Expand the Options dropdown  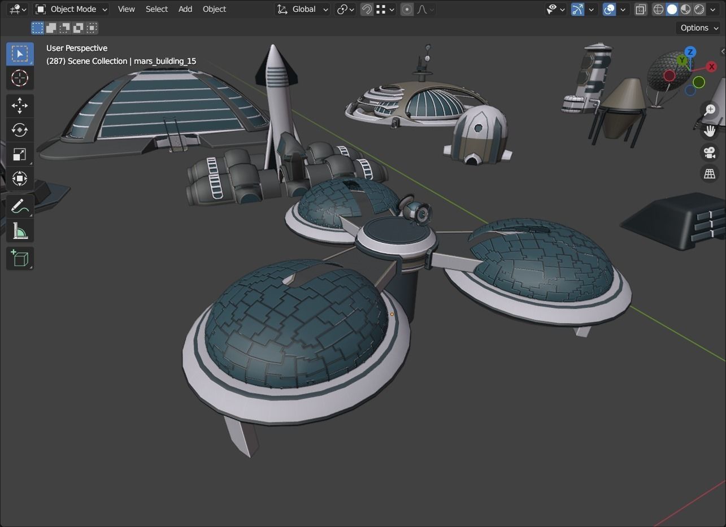pos(698,27)
